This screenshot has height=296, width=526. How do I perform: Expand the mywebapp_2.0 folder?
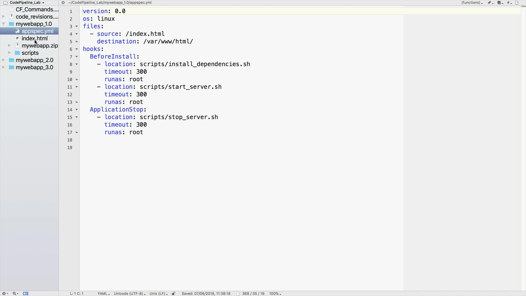point(4,60)
